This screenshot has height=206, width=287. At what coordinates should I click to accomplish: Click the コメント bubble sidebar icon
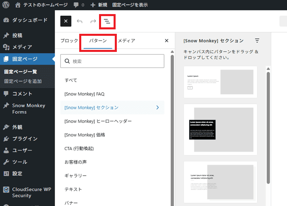tap(6, 94)
